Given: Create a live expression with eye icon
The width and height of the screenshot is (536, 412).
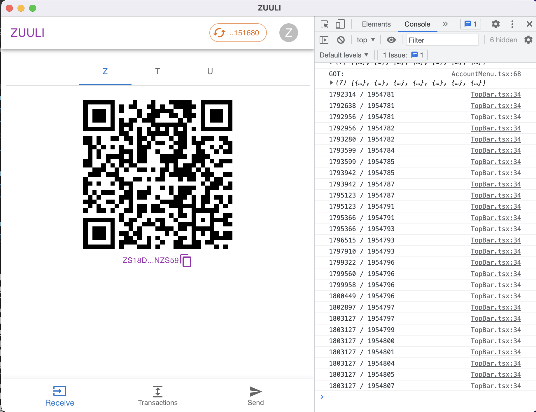Looking at the screenshot, I should point(391,40).
